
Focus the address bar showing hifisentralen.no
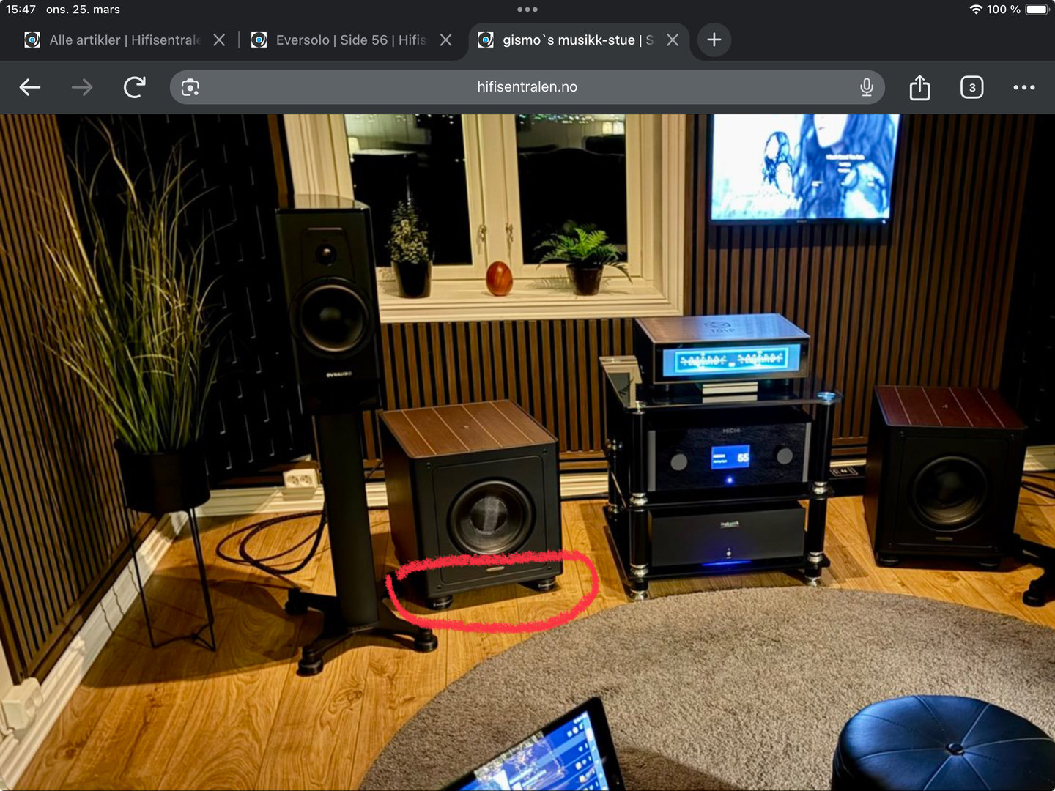(527, 87)
